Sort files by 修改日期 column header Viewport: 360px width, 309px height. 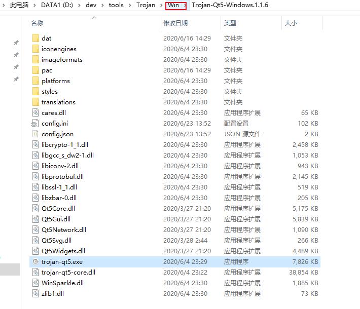pos(175,23)
